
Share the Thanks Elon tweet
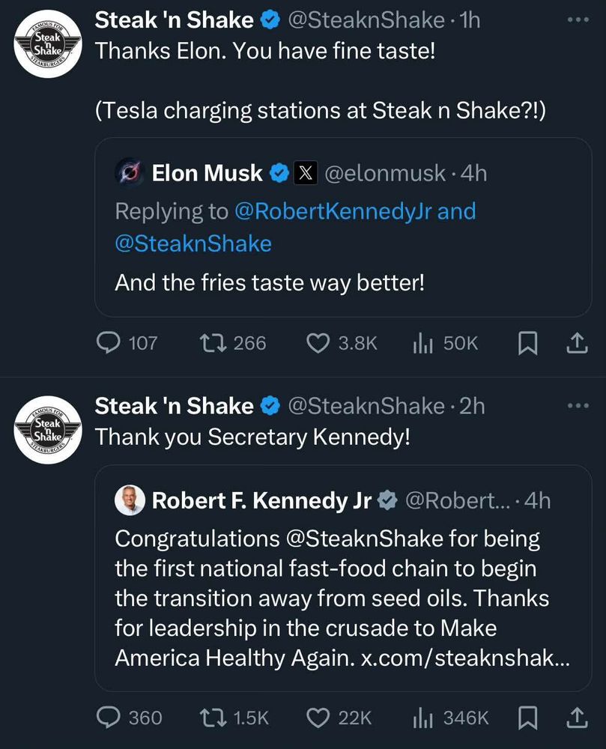pyautogui.click(x=576, y=343)
